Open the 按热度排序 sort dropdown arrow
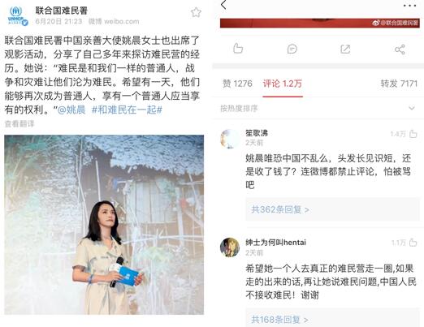Image resolution: width=424 pixels, height=327 pixels. 412,108
